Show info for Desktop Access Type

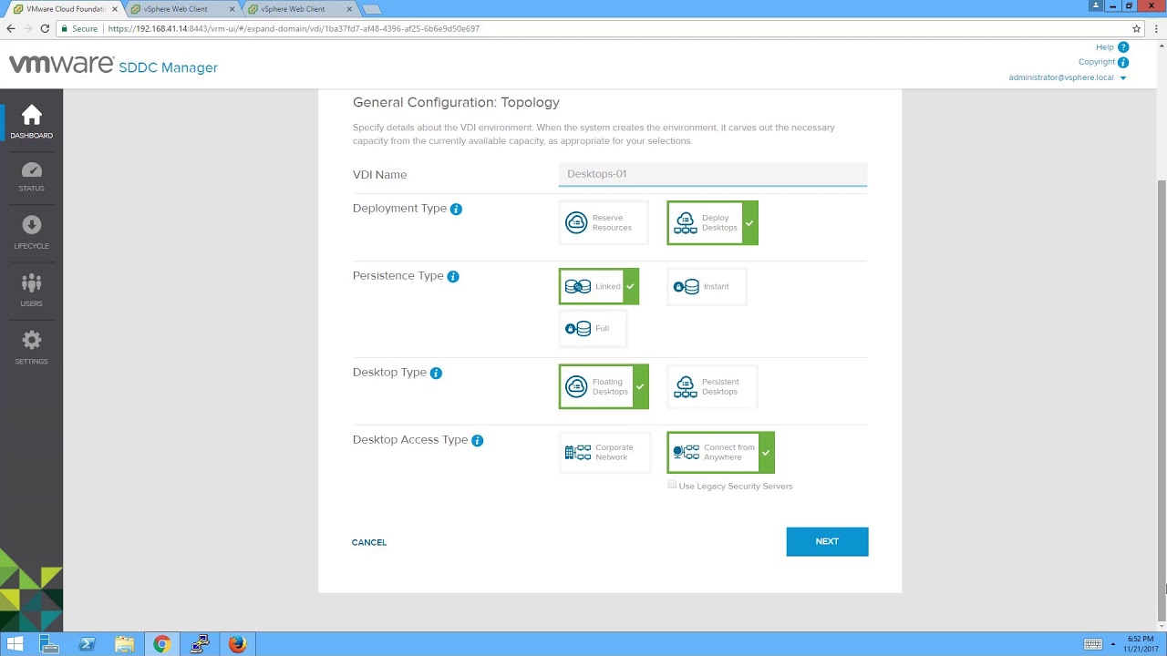pyautogui.click(x=477, y=440)
